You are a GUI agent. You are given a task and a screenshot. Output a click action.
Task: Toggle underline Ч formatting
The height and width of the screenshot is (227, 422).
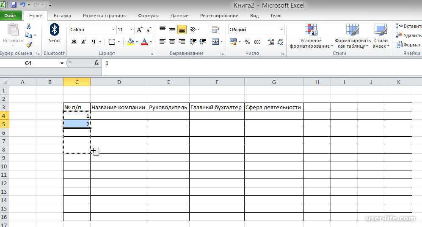94,42
